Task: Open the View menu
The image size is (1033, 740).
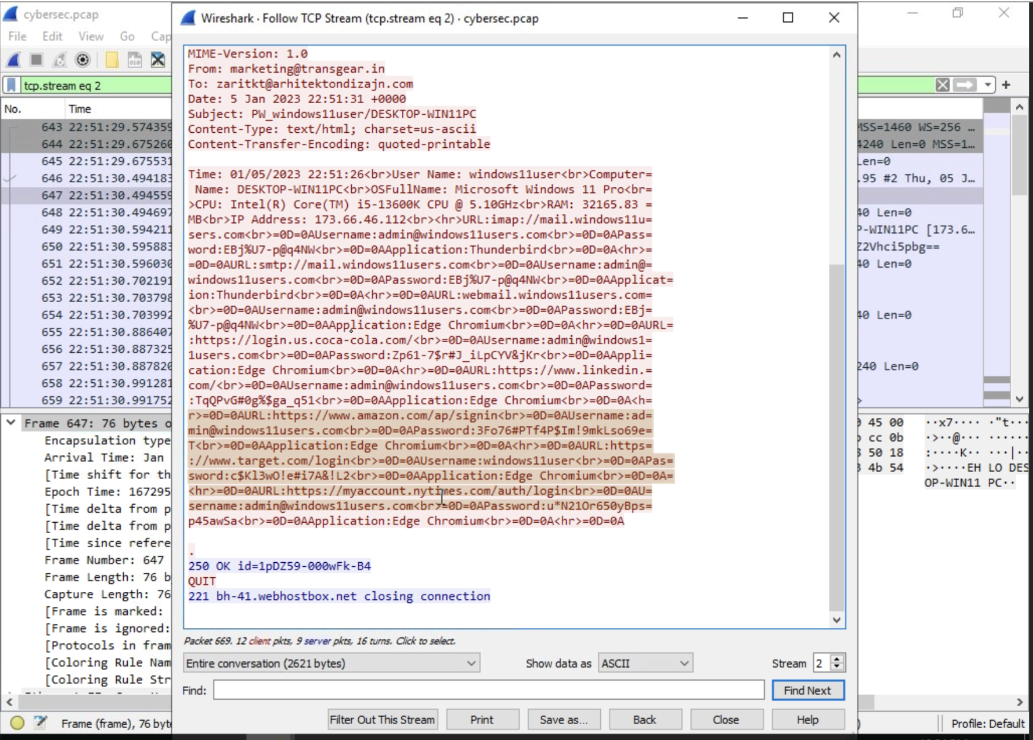Action: coord(91,36)
